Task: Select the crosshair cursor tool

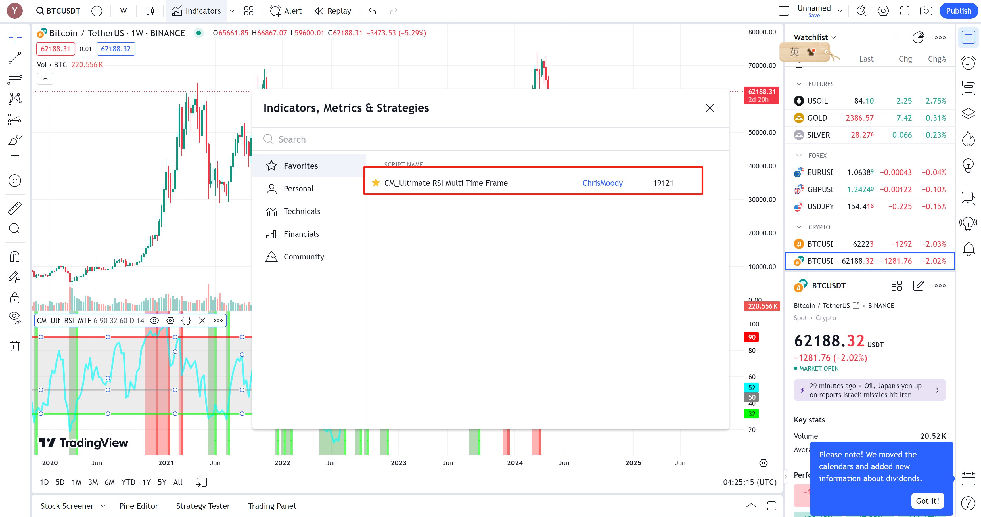Action: click(x=15, y=37)
